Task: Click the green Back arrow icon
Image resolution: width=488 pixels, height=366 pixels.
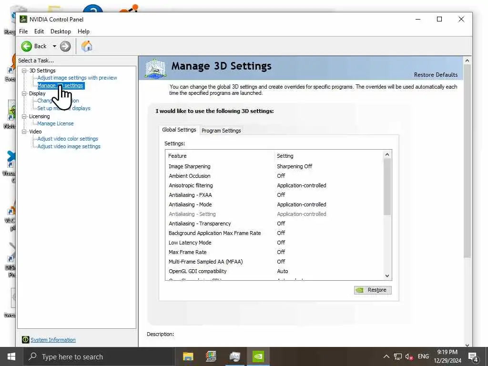Action: pyautogui.click(x=27, y=46)
